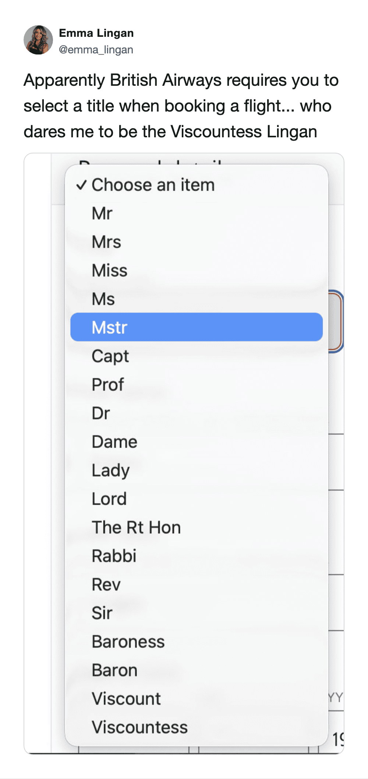The image size is (368, 779).
Task: Select 'Mrs' as the title
Action: 106,242
